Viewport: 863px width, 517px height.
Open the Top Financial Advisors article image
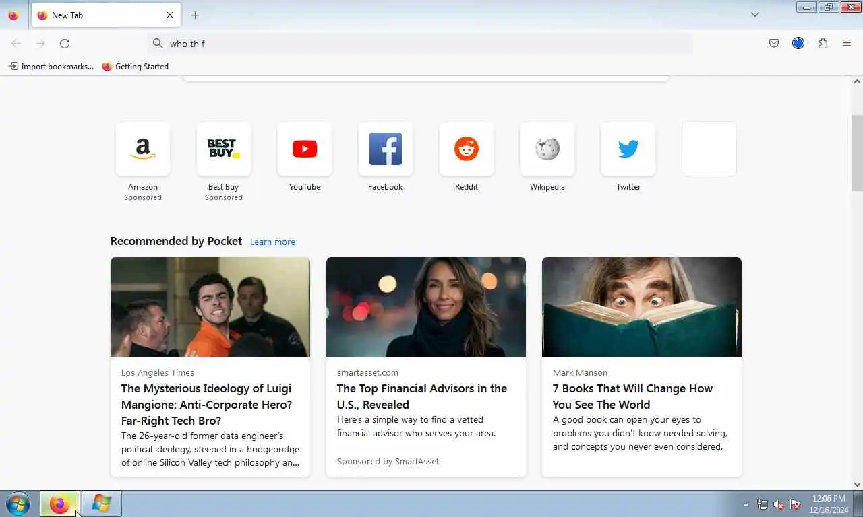click(426, 307)
